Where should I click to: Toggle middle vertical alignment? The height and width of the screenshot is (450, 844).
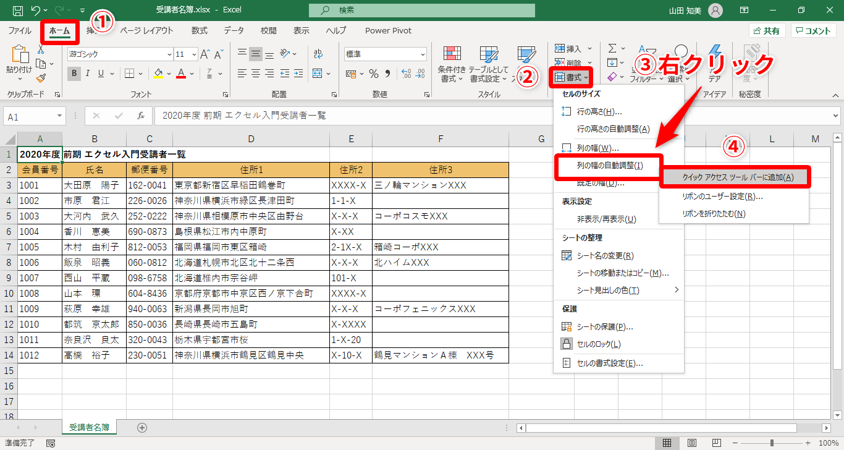coord(256,54)
